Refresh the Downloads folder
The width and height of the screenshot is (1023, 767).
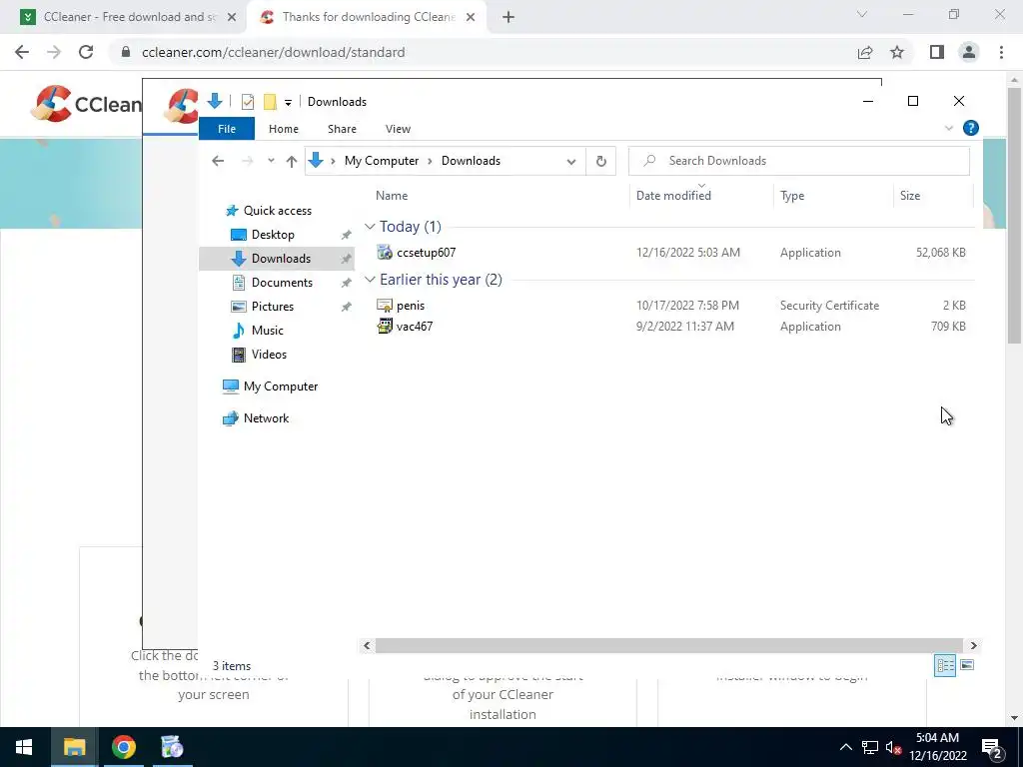point(600,161)
